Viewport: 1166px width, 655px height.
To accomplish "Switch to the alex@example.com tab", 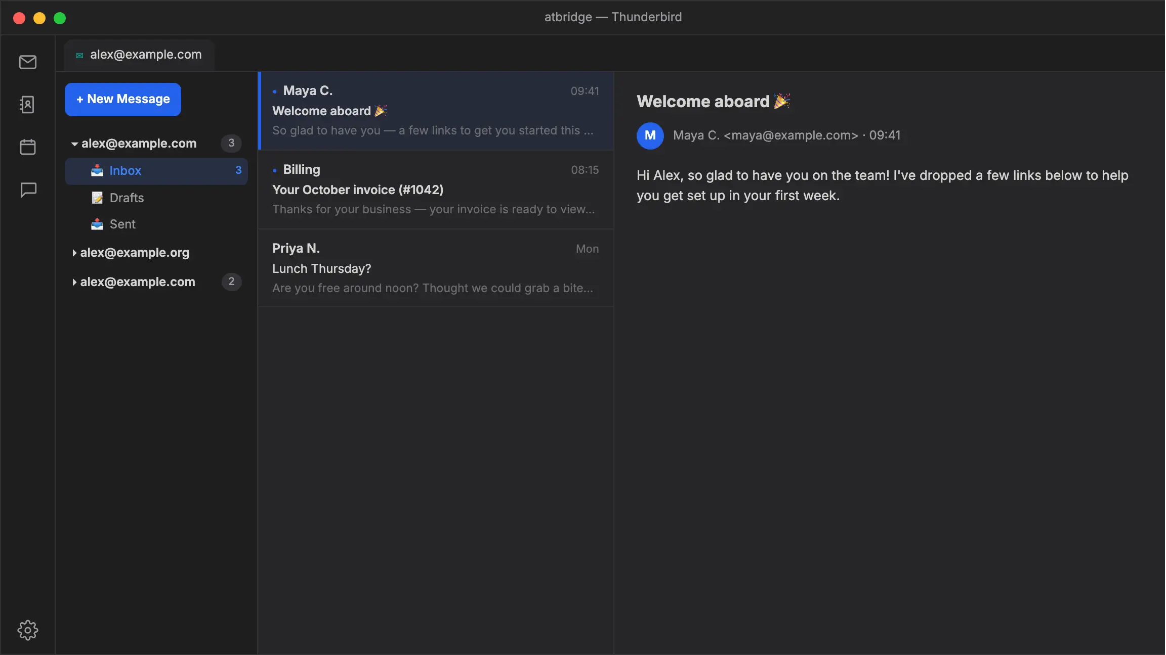I will coord(139,55).
